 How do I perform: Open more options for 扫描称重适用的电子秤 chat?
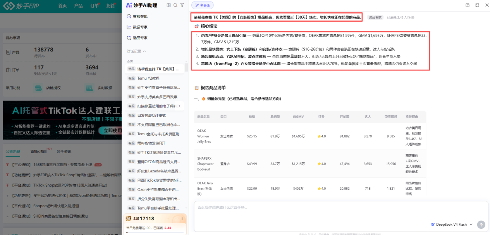pos(179,106)
